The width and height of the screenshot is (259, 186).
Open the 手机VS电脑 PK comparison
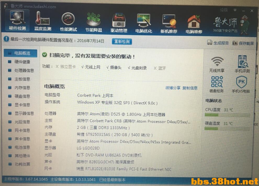point(241,84)
